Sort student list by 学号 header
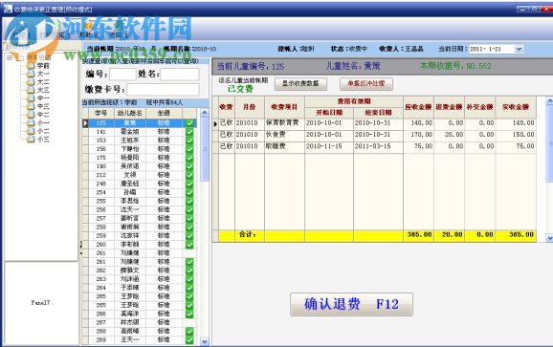Viewport: 553px width, 347px height. tap(101, 113)
